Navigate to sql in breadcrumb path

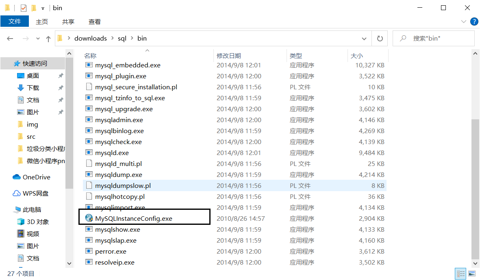tap(122, 38)
